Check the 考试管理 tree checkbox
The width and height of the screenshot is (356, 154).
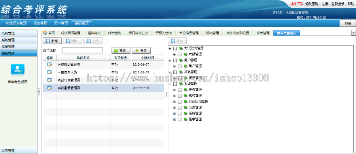pos(180,54)
